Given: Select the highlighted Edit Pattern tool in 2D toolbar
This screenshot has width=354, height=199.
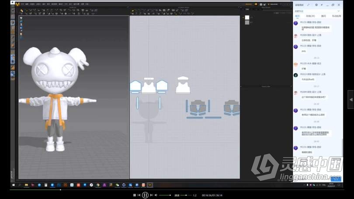Looking at the screenshot, I should pyautogui.click(x=132, y=10).
